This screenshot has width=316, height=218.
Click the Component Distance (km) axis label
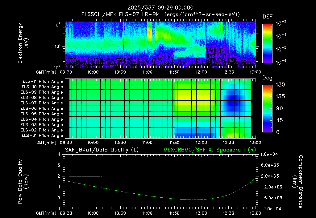click(298, 181)
